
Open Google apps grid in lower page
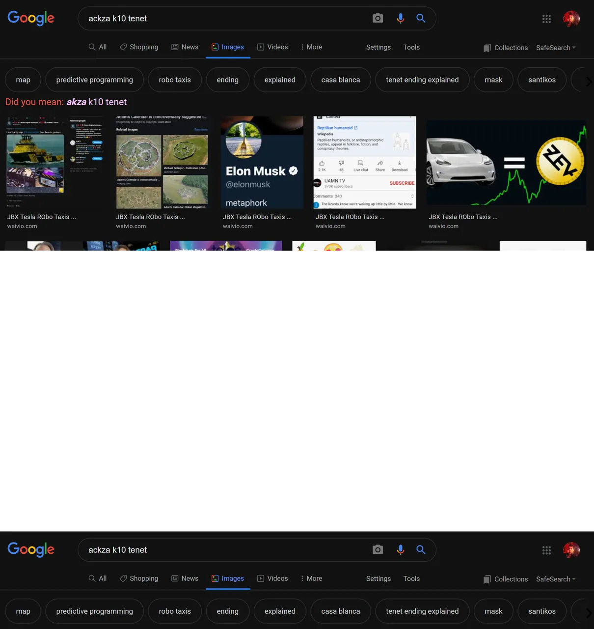click(x=546, y=550)
